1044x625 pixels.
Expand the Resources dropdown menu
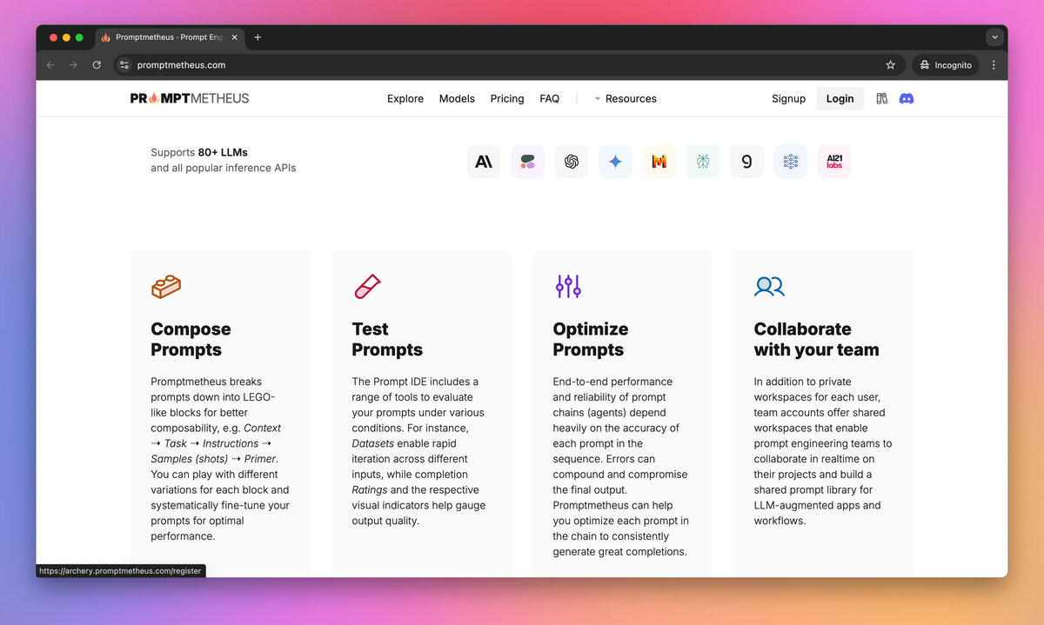626,98
